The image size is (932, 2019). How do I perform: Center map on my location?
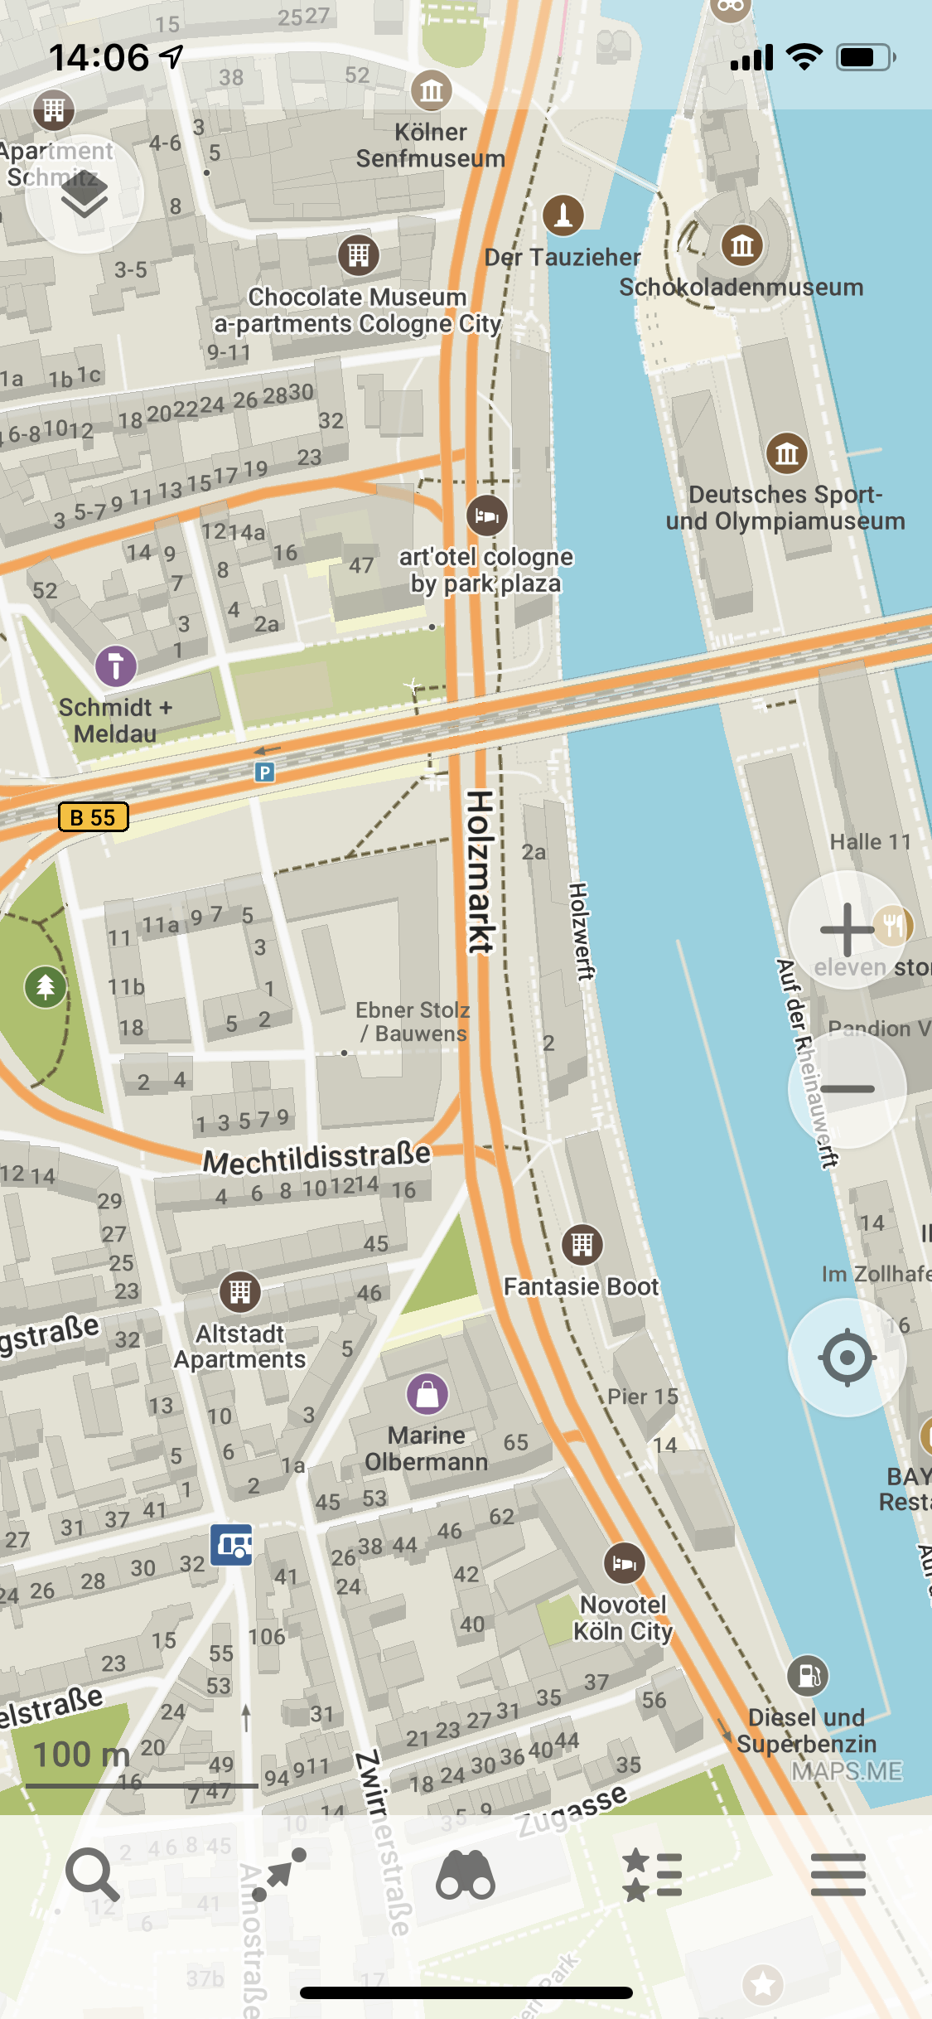847,1358
